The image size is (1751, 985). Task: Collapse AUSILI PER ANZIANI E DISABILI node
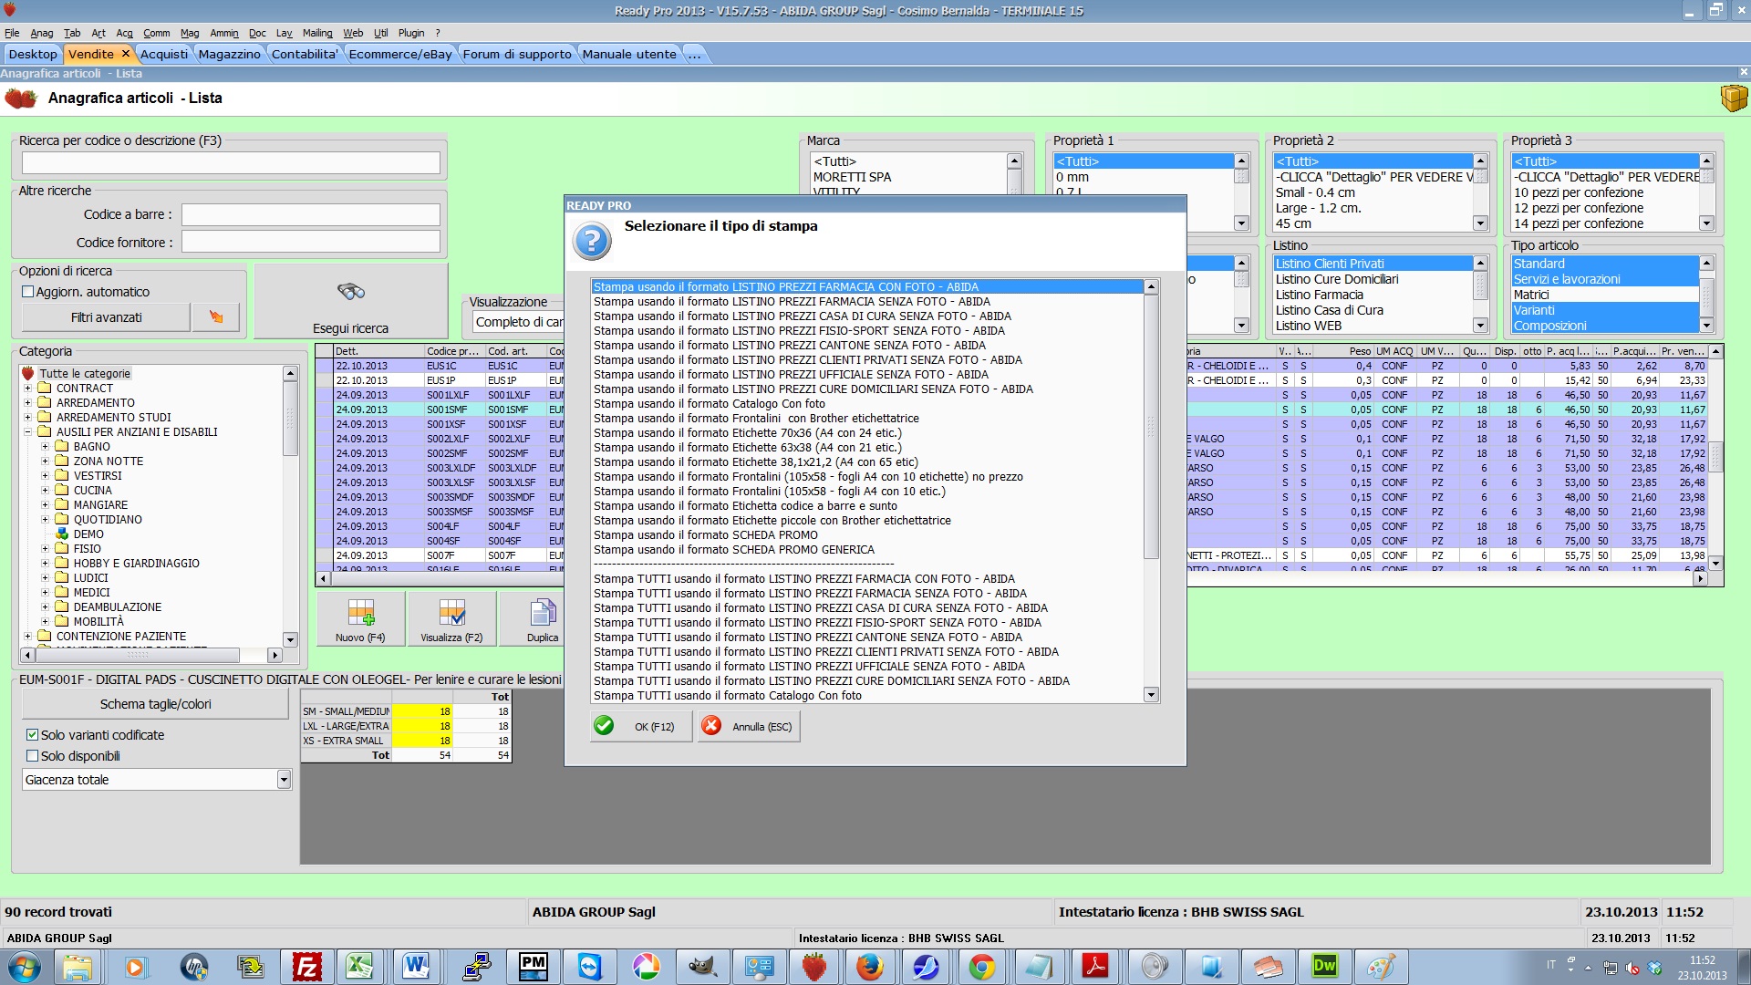27,432
